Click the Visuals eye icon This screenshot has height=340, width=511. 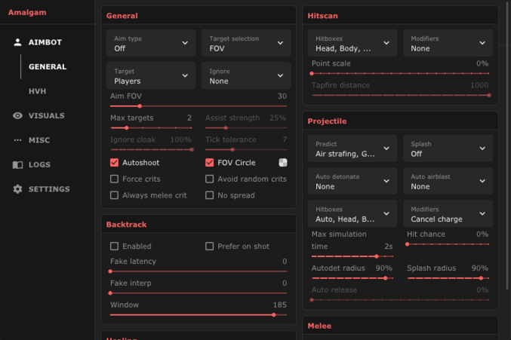[17, 115]
